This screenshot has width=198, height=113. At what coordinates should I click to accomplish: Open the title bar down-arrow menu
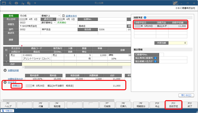[x=35, y=3]
